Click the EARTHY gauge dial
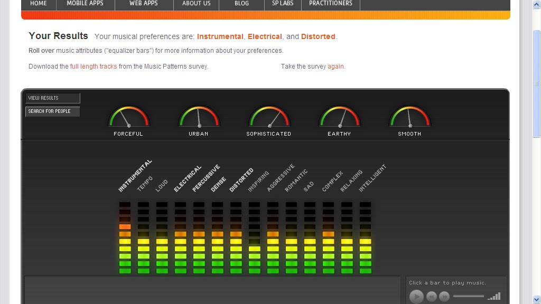This screenshot has height=304, width=541. [340, 117]
